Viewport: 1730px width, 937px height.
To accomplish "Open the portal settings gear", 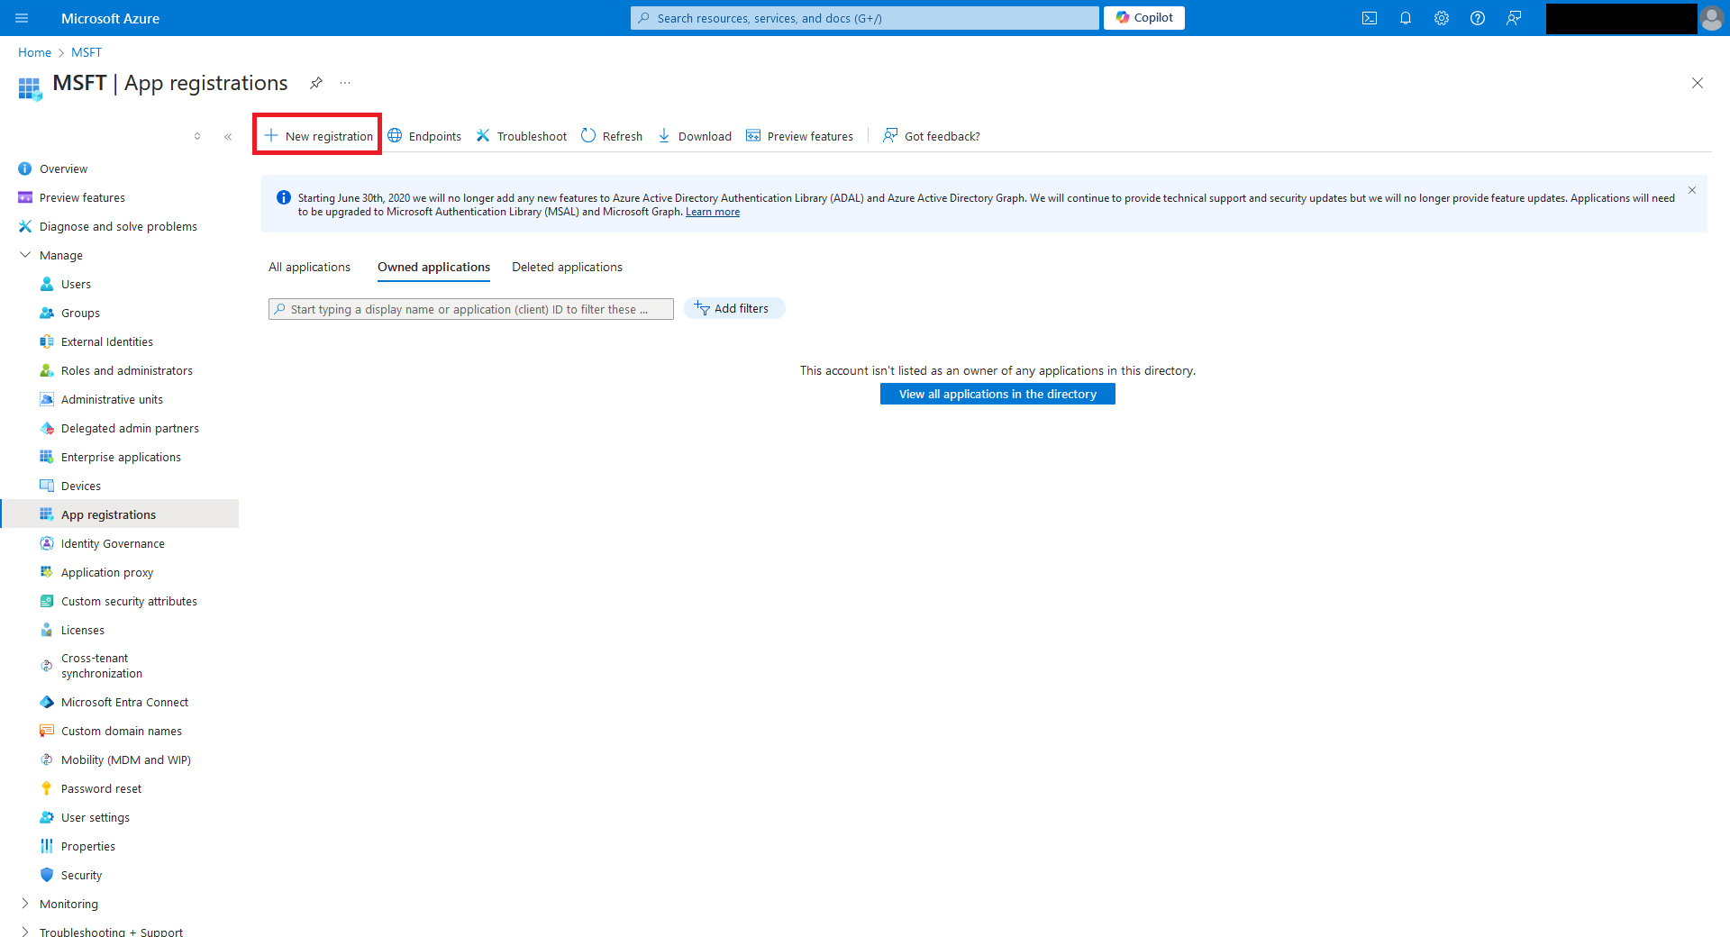I will coord(1441,18).
